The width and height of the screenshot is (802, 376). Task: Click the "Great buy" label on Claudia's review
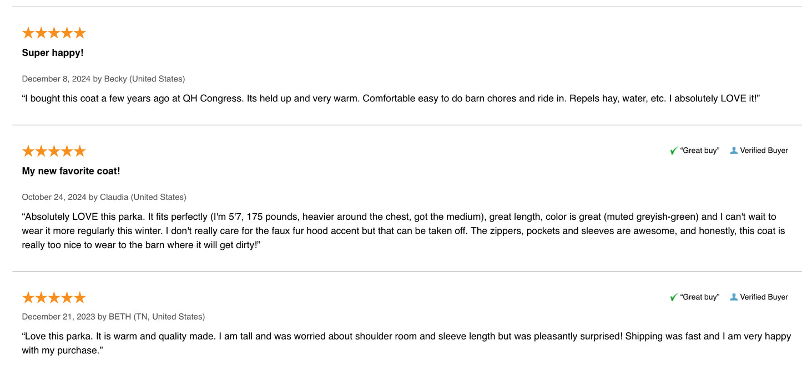point(699,151)
